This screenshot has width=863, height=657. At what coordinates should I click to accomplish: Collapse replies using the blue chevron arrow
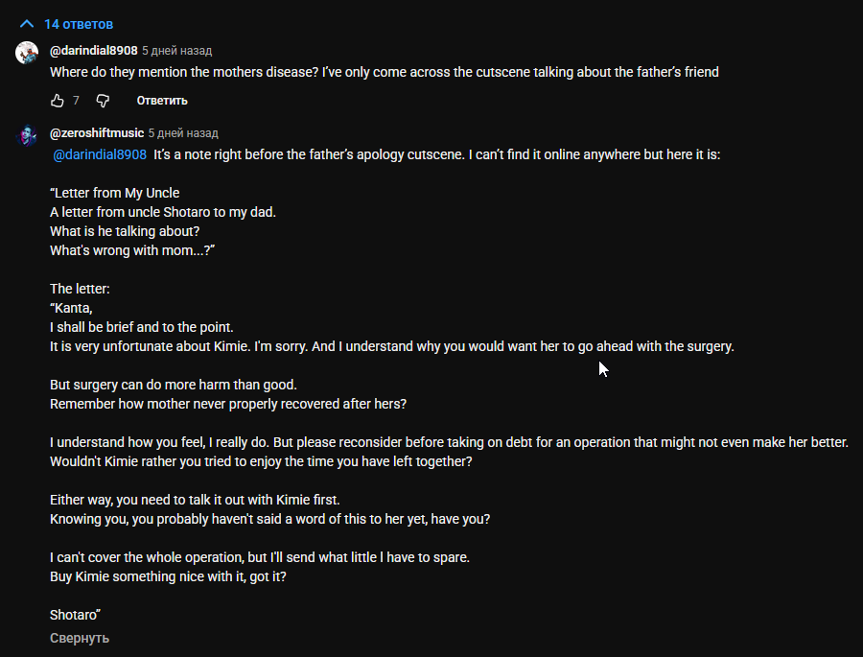coord(27,23)
